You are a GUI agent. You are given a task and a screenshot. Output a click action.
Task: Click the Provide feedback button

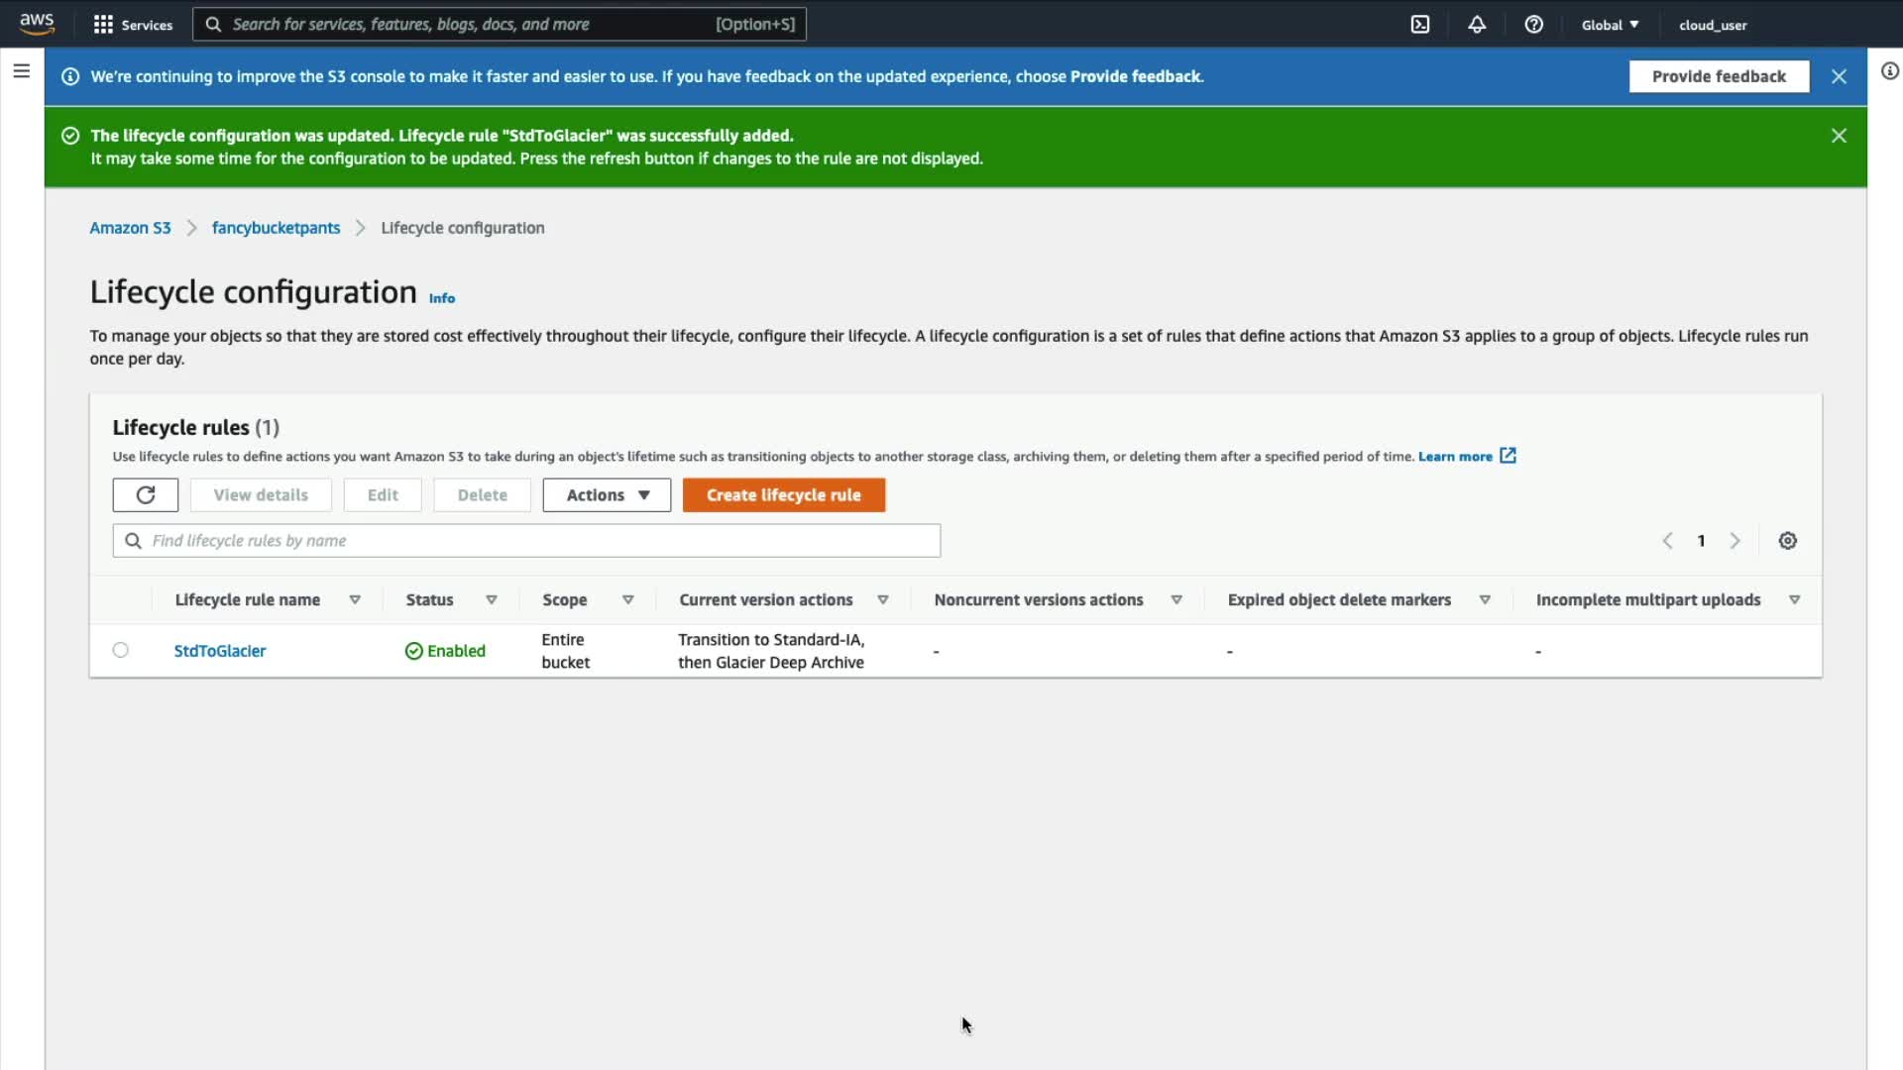pos(1719,76)
